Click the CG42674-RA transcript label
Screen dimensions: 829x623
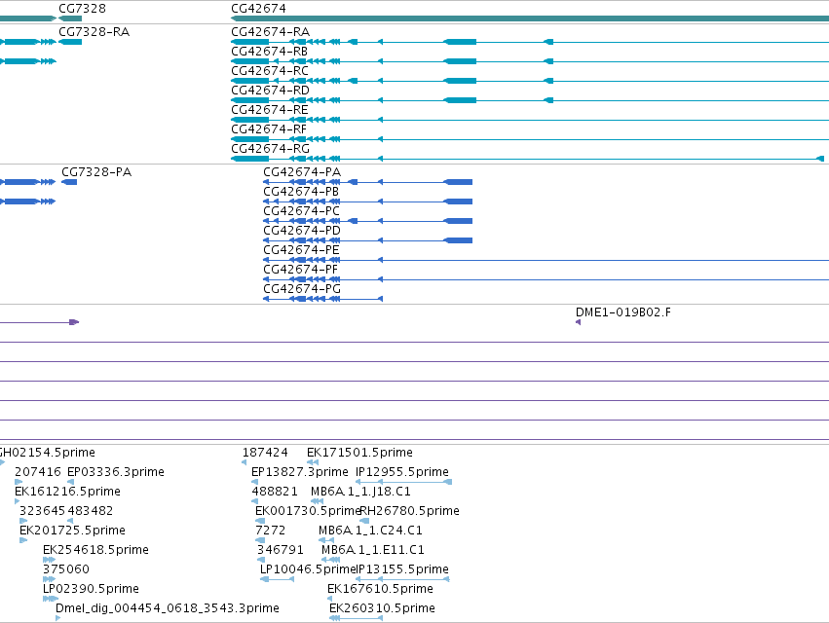[270, 32]
